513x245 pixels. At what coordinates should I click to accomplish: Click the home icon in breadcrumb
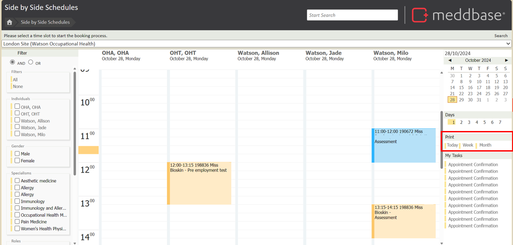[x=9, y=22]
